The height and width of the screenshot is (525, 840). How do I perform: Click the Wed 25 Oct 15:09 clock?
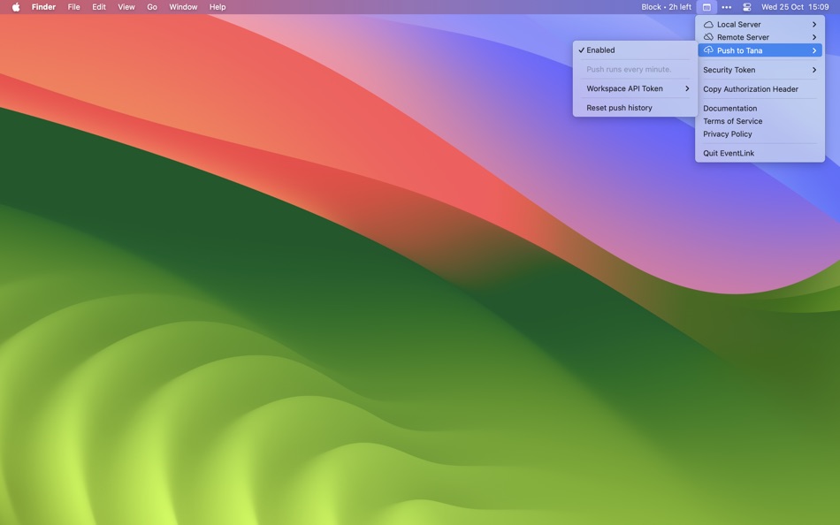click(795, 7)
